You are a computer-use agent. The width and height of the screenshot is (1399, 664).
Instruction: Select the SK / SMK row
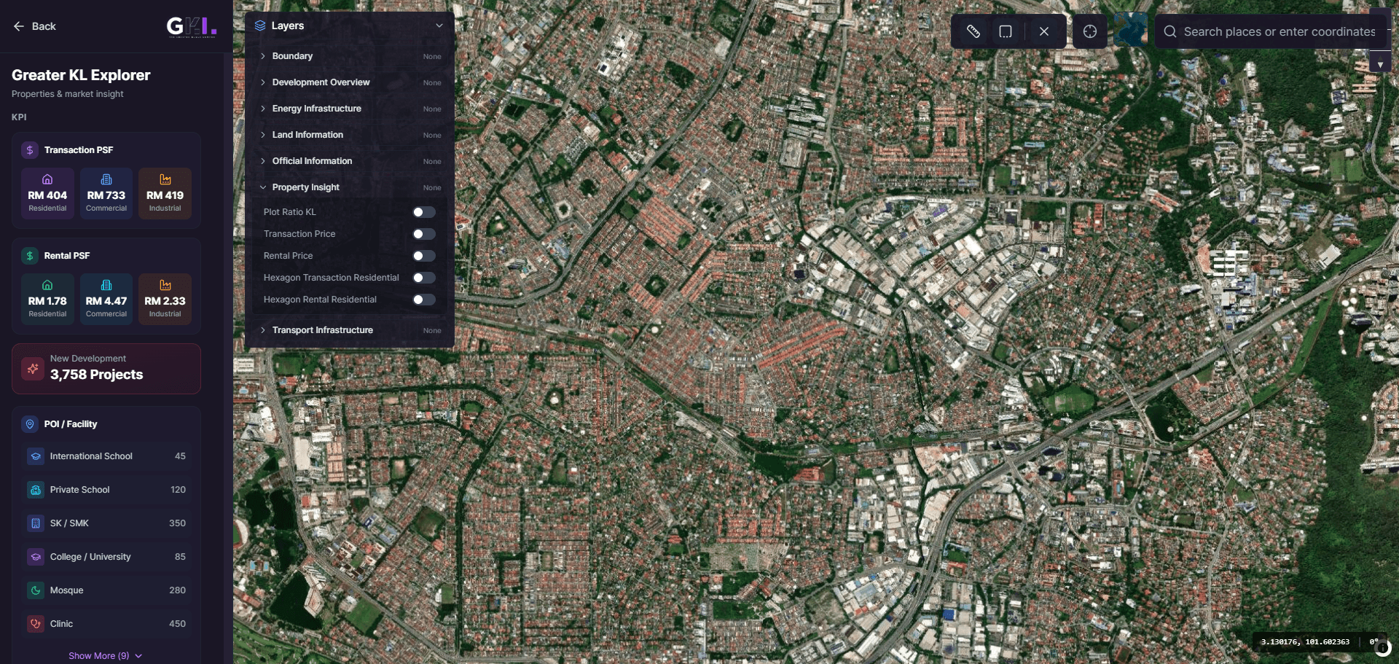(106, 523)
